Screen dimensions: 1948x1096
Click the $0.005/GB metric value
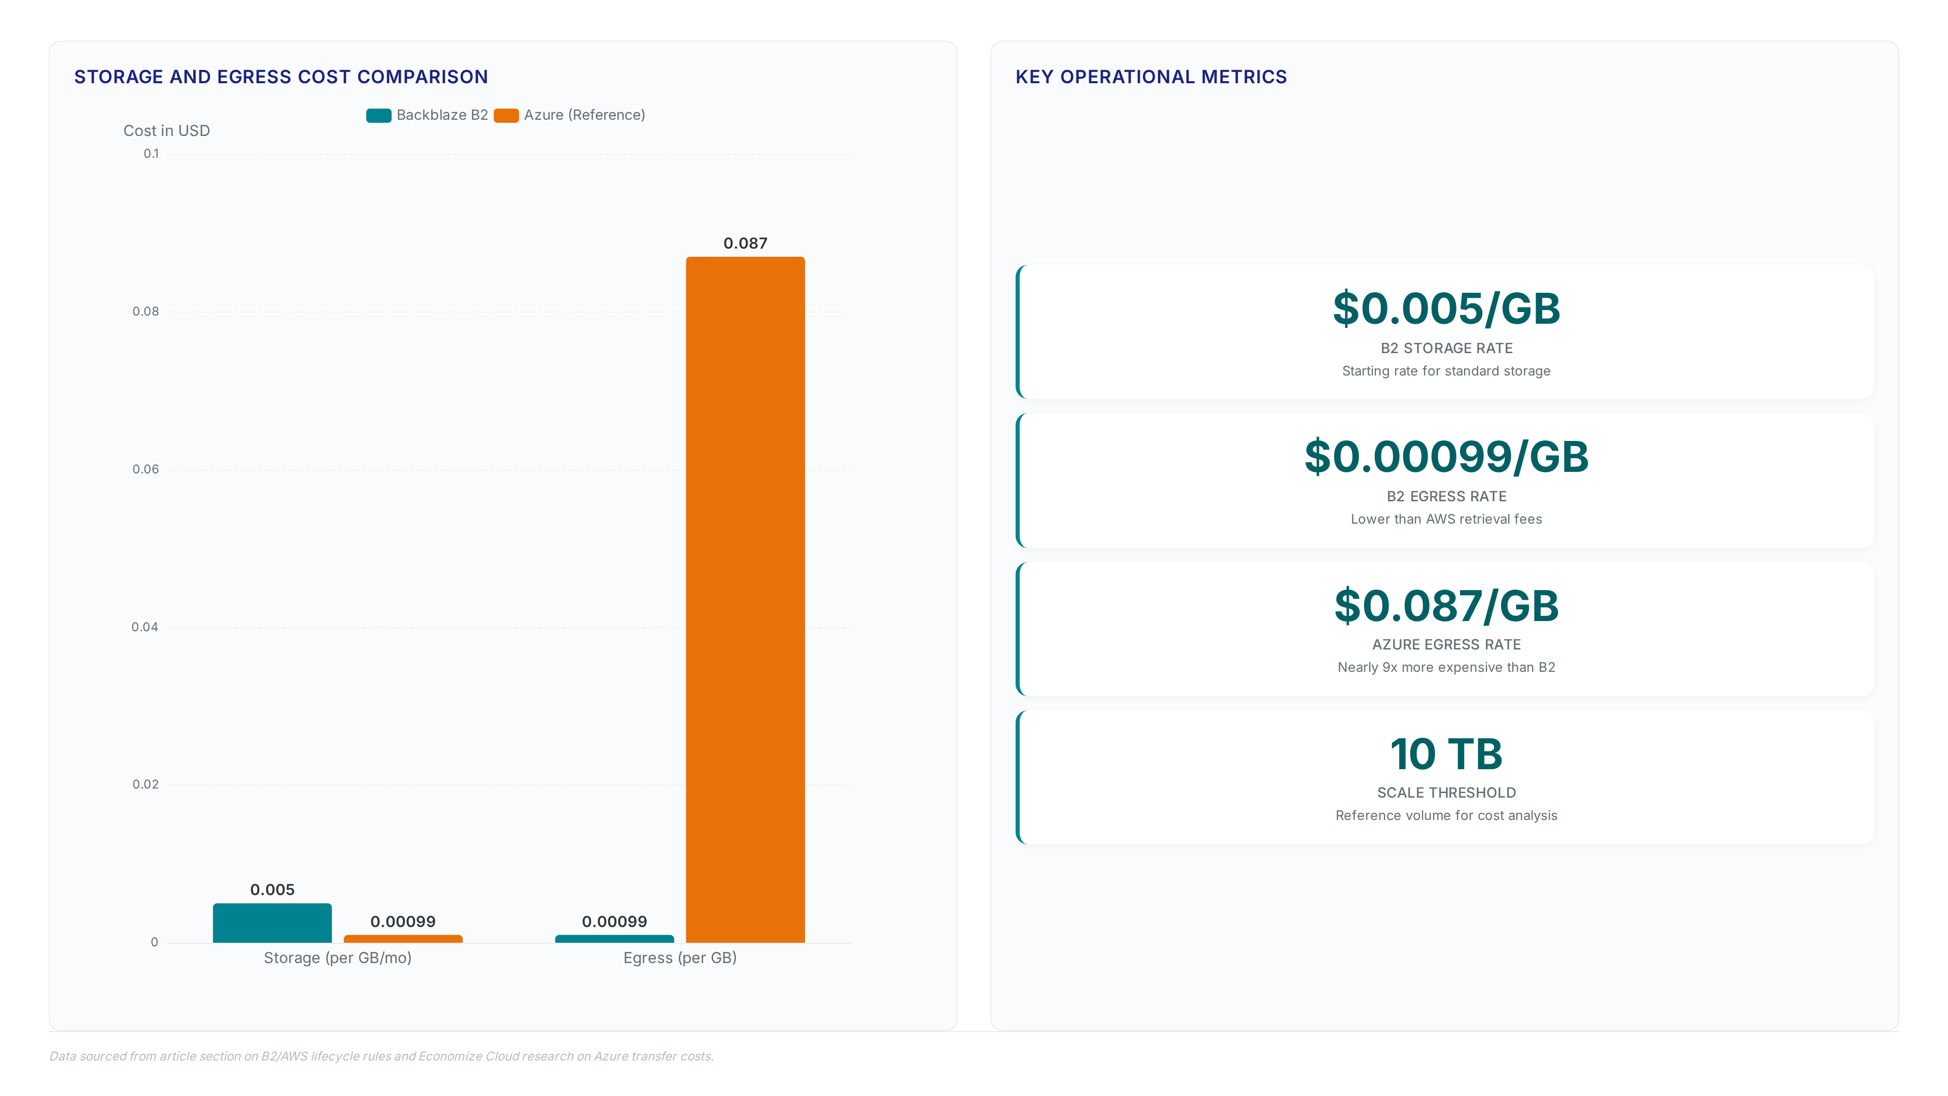pyautogui.click(x=1446, y=309)
